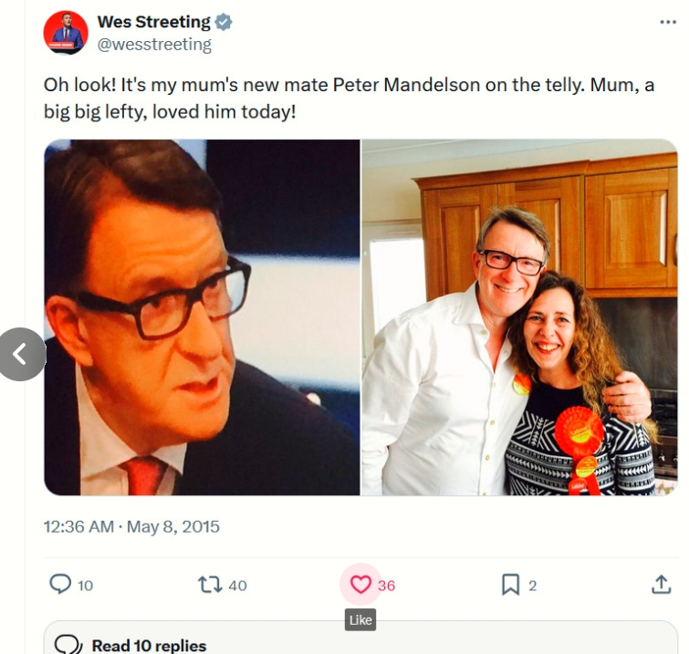This screenshot has width=689, height=654.
Task: Toggle the Like heart icon
Action: point(360,585)
